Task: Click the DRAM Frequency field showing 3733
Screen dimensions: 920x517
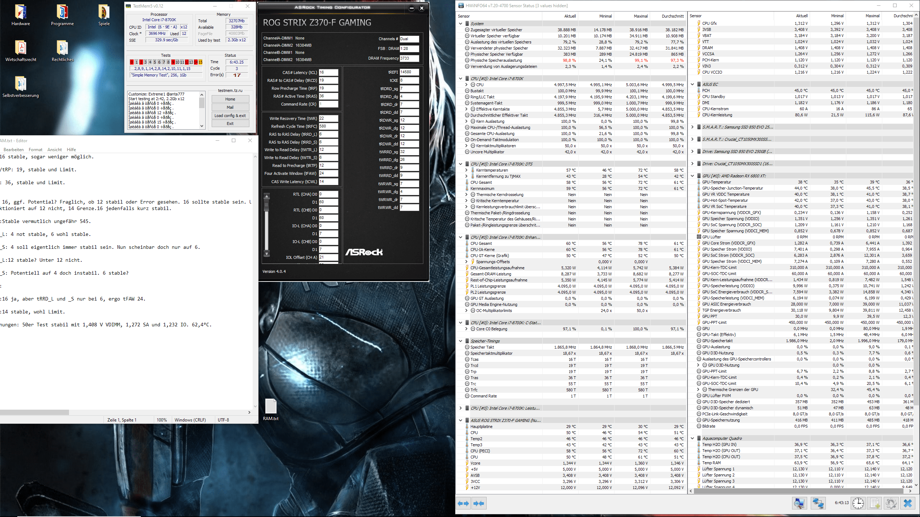Action: click(x=409, y=58)
